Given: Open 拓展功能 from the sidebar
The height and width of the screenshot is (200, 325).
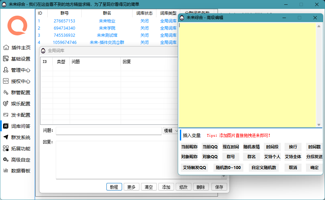Looking at the screenshot, I should tap(17, 148).
